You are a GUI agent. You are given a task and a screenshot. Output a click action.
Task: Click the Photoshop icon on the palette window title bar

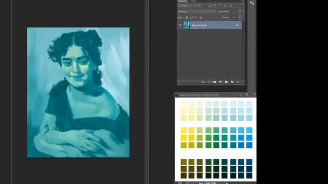[176, 95]
